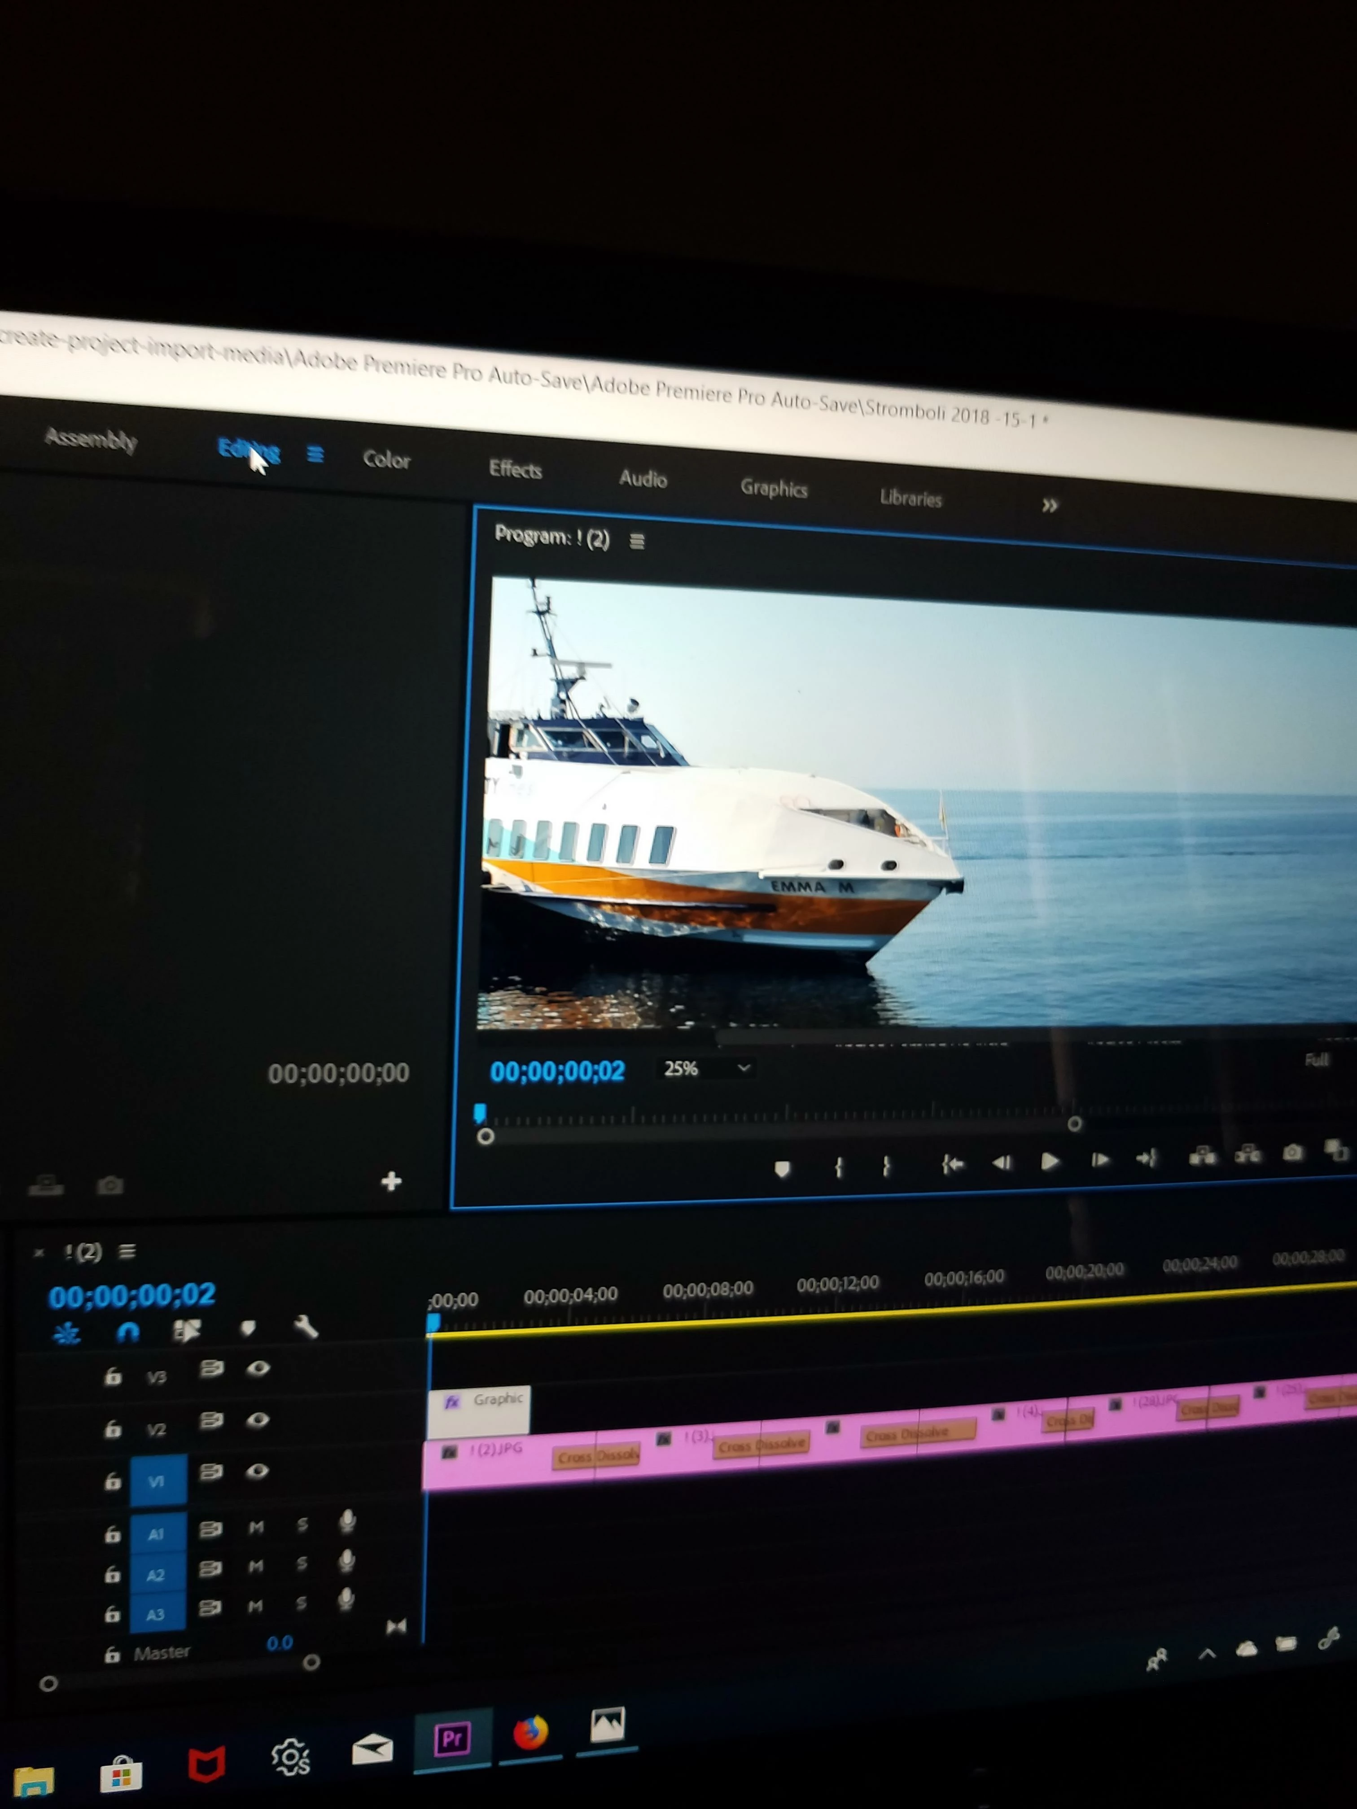Mute audio track A1

[256, 1527]
